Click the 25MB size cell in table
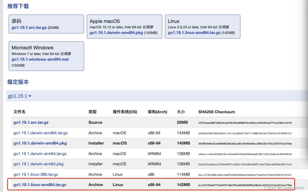This screenshot has width=308, height=192. [182, 122]
